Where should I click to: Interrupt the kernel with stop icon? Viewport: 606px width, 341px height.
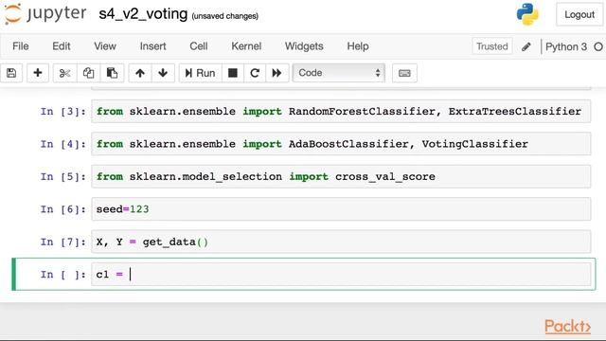(x=233, y=73)
